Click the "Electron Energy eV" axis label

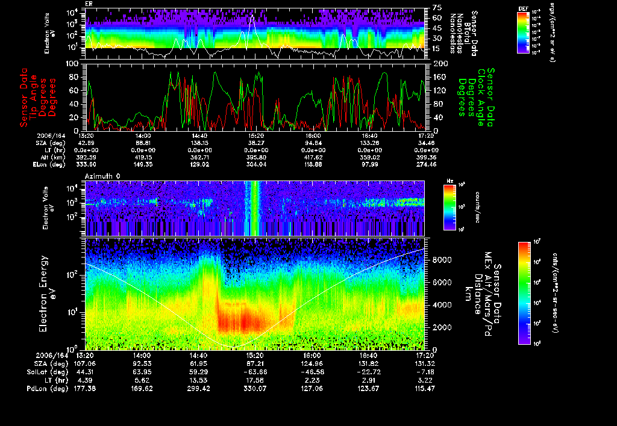click(47, 294)
